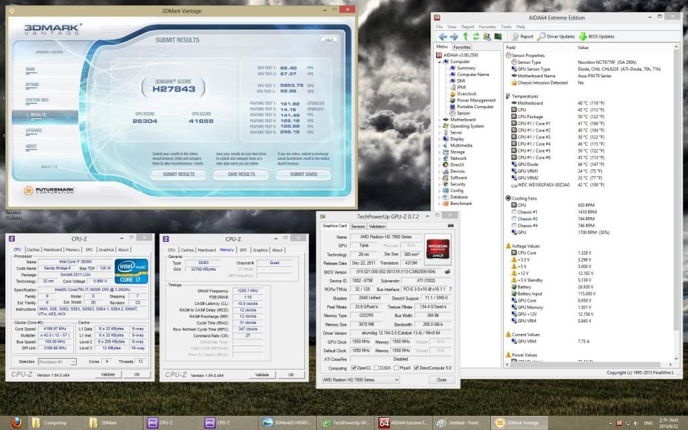Click the question mark next to Bus Interface

pyautogui.click(x=450, y=289)
